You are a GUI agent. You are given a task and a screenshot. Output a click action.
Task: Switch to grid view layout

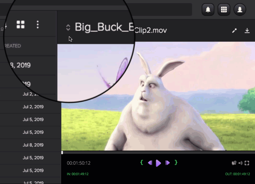point(20,24)
